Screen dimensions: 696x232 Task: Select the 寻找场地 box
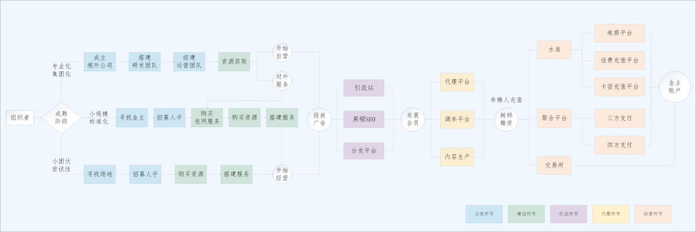pos(100,174)
